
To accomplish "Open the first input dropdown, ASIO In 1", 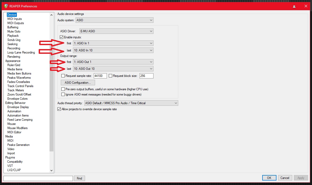I will [113, 43].
